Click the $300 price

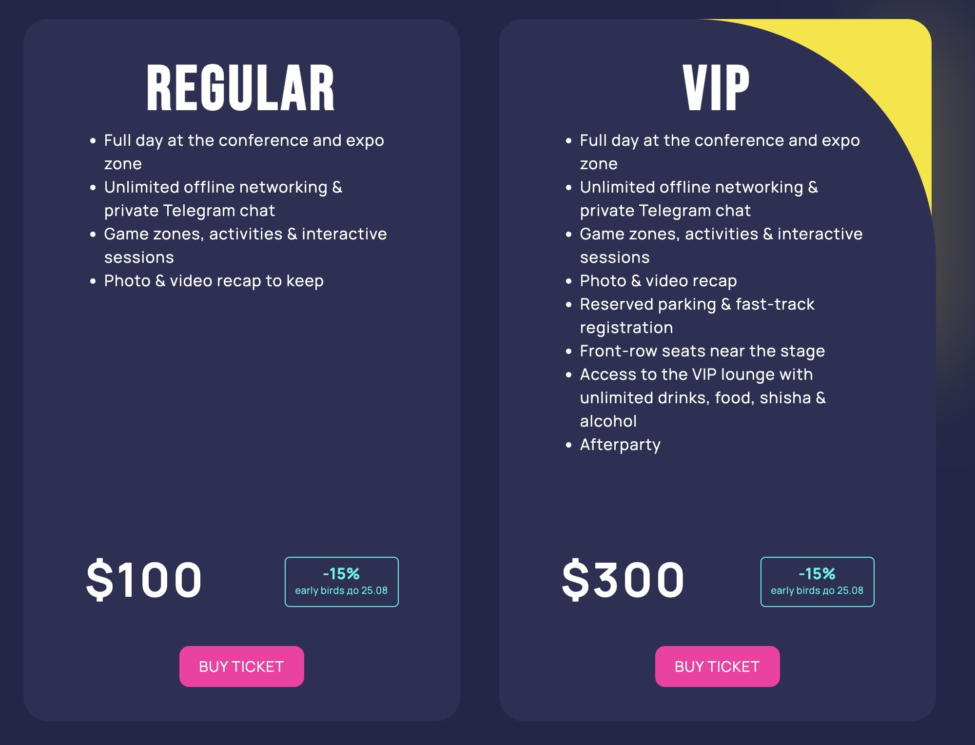pyautogui.click(x=623, y=579)
